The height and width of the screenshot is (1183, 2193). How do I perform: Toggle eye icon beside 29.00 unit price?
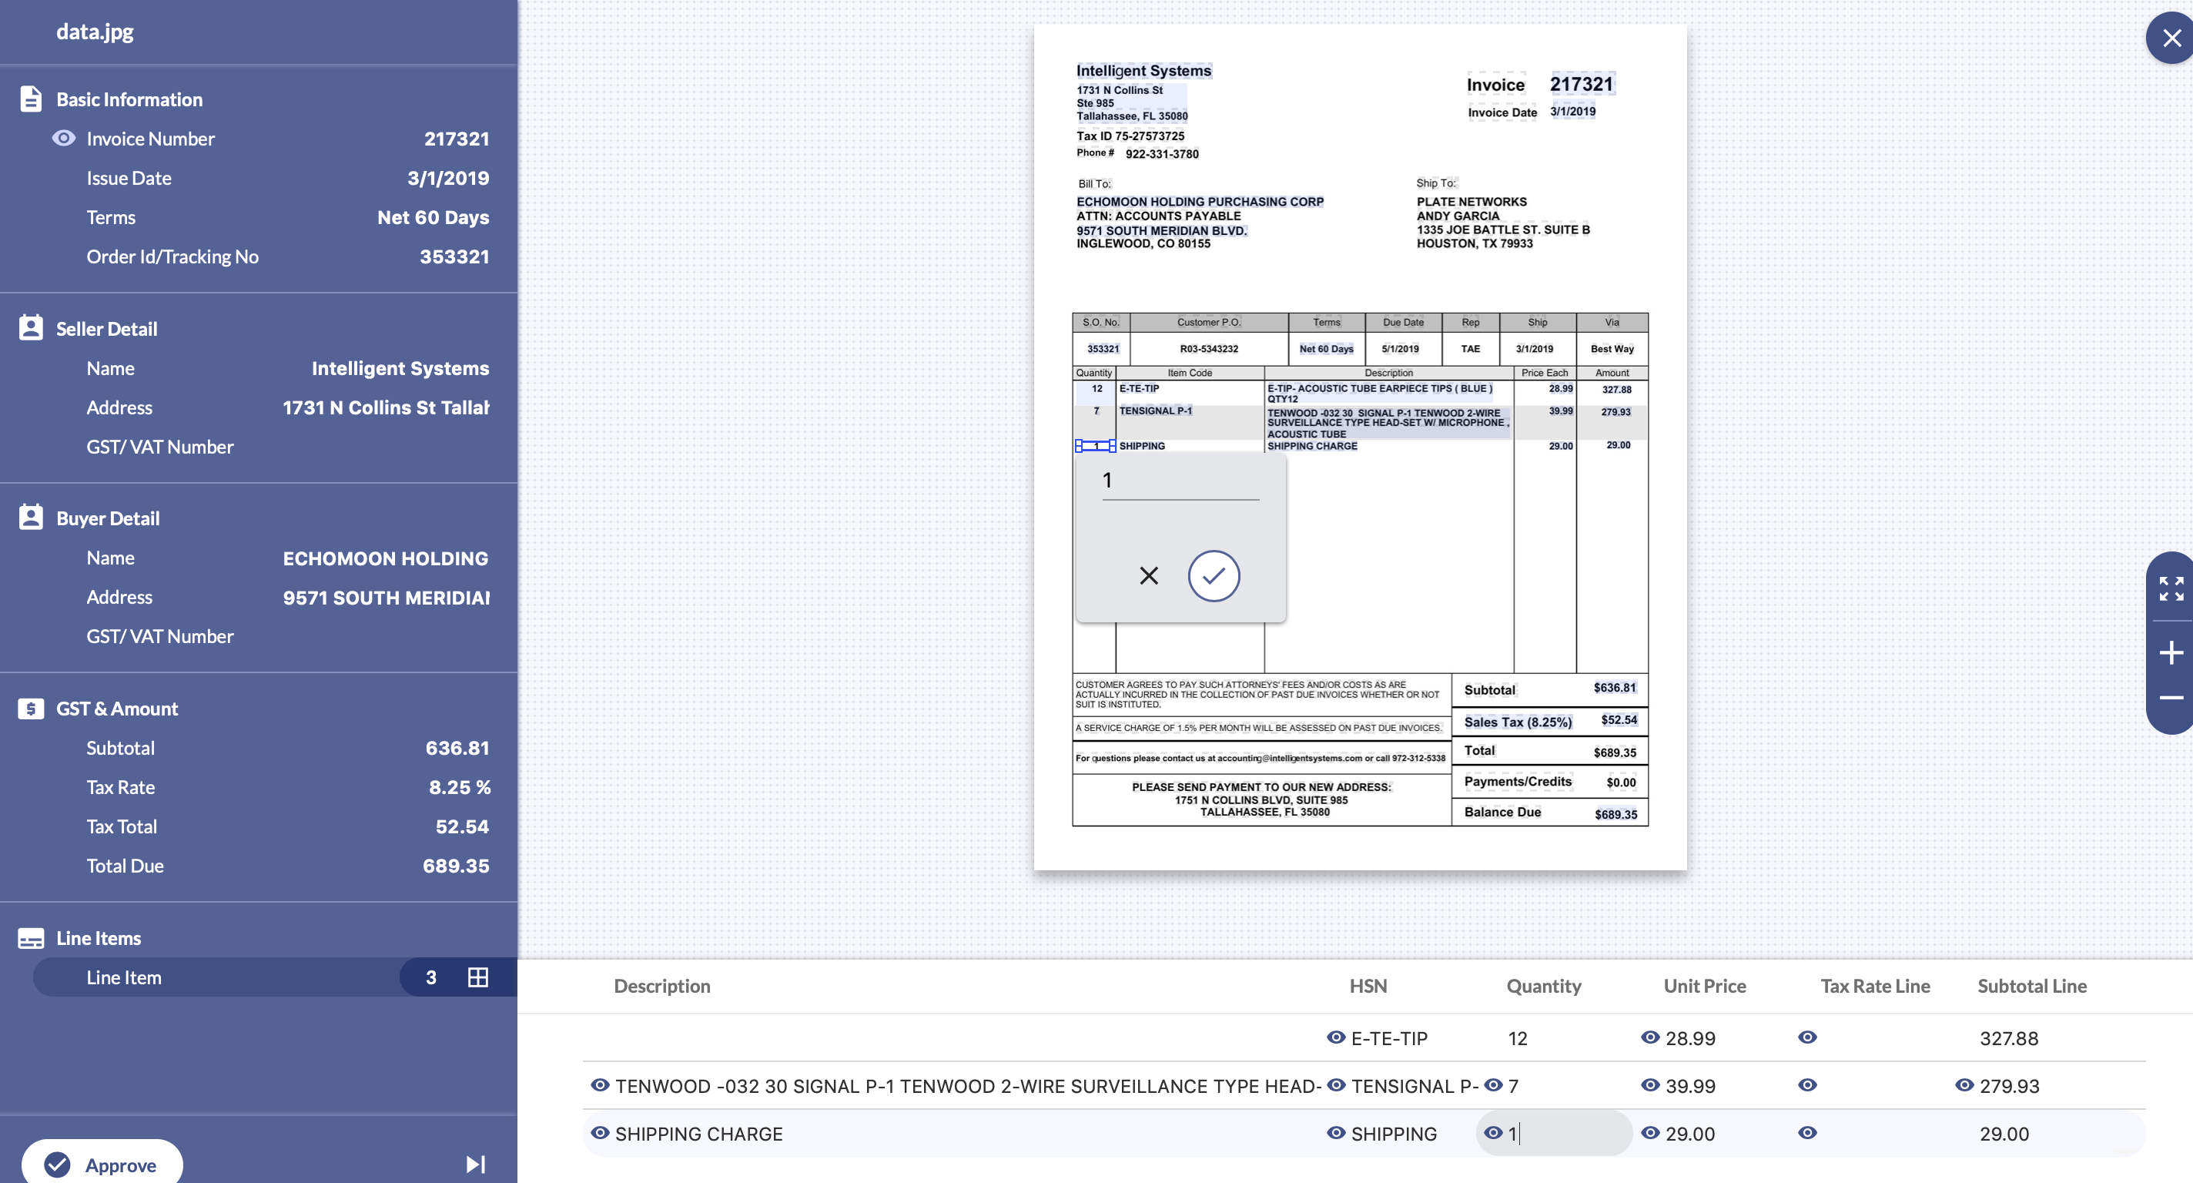pos(1650,1132)
